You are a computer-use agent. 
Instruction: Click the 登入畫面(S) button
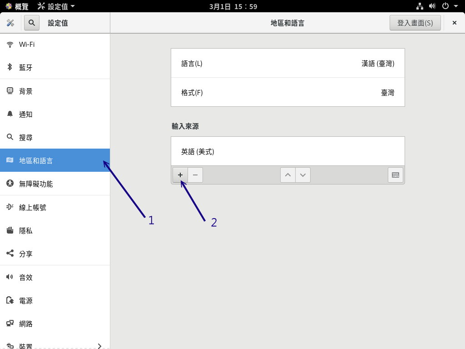415,23
